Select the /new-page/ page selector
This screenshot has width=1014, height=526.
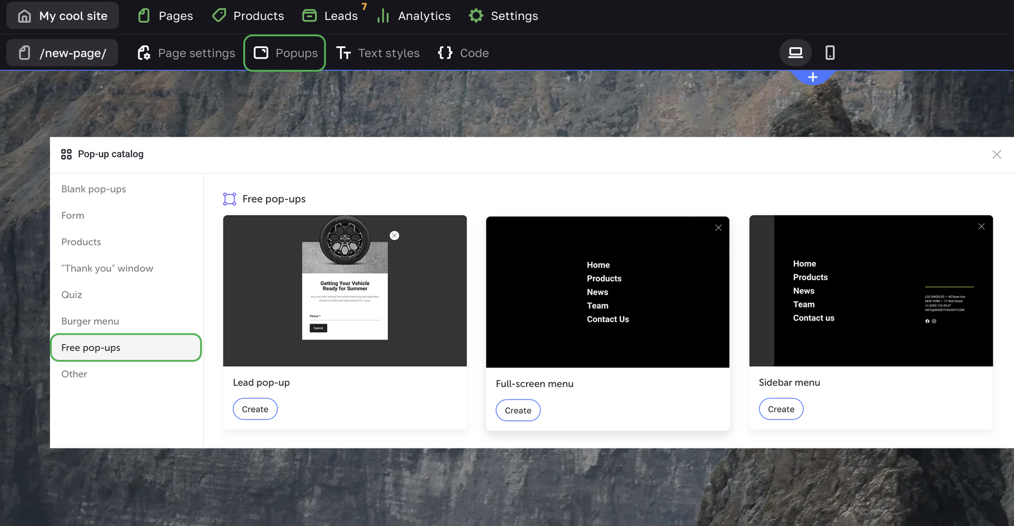pyautogui.click(x=62, y=53)
